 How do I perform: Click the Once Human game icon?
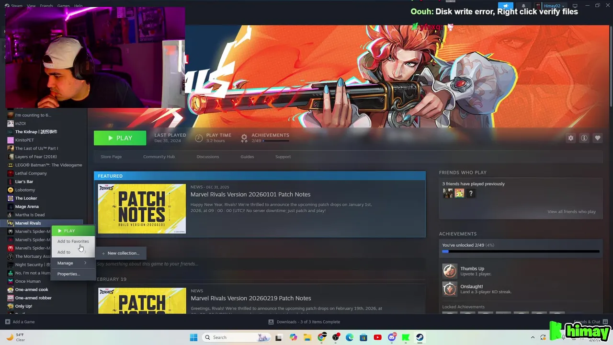(11, 281)
